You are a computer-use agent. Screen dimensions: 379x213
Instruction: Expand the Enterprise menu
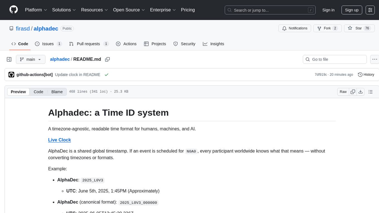pos(163,10)
